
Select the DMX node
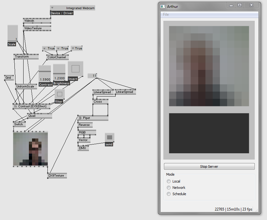click(x=83, y=148)
